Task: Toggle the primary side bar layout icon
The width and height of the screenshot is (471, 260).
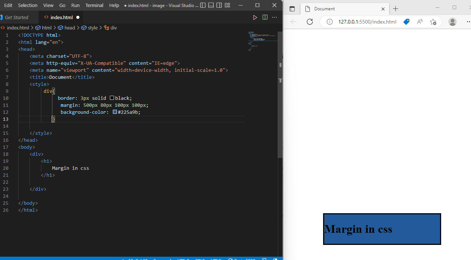Action: [203, 5]
